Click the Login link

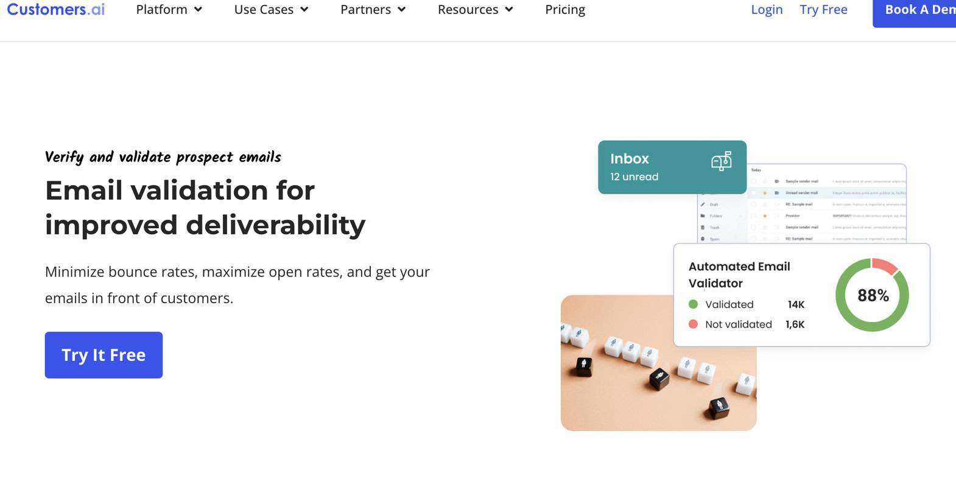pos(766,9)
